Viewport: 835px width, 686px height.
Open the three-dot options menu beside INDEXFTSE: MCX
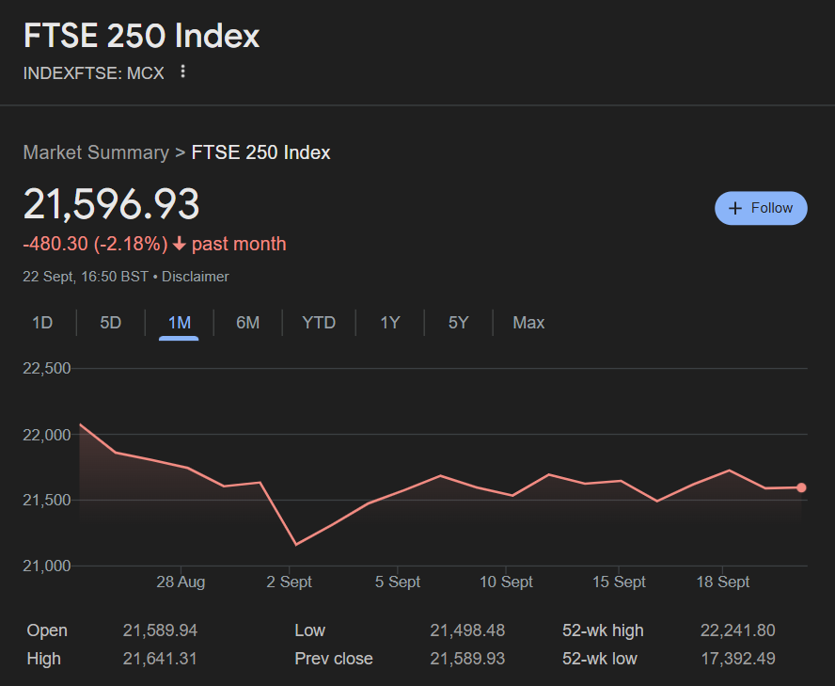pos(182,72)
